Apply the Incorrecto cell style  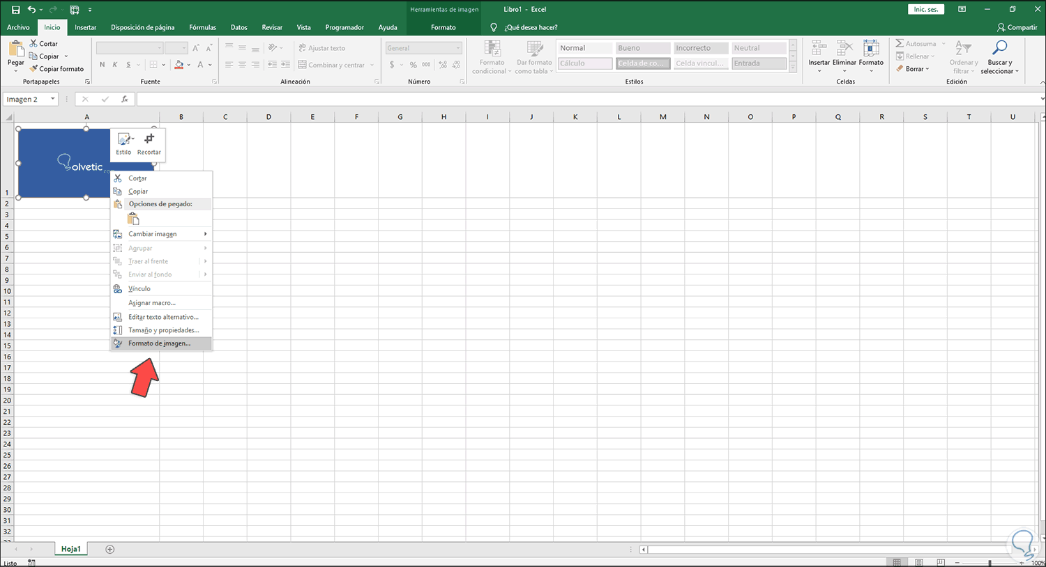click(700, 48)
